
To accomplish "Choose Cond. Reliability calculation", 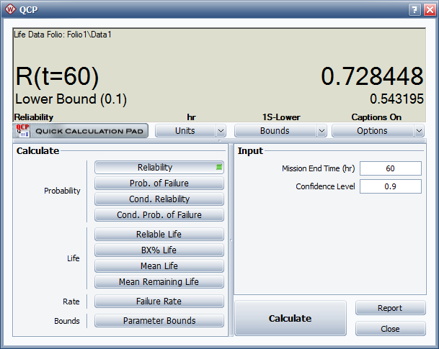I will pyautogui.click(x=159, y=199).
